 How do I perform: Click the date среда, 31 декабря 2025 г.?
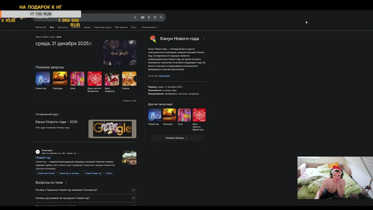64,43
